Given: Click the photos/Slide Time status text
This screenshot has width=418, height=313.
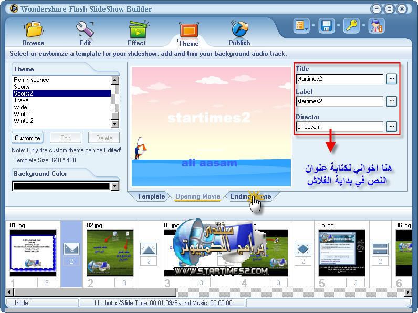Looking at the screenshot, I should tap(163, 303).
